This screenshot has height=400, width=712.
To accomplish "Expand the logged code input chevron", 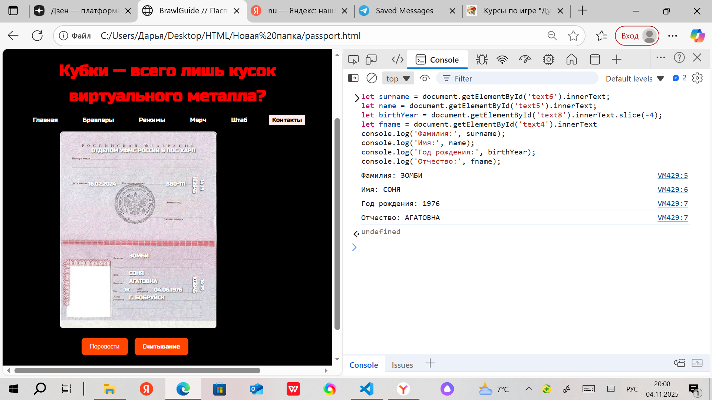I will point(357,98).
